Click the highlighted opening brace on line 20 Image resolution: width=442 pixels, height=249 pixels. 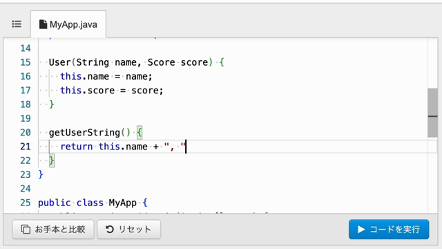140,132
